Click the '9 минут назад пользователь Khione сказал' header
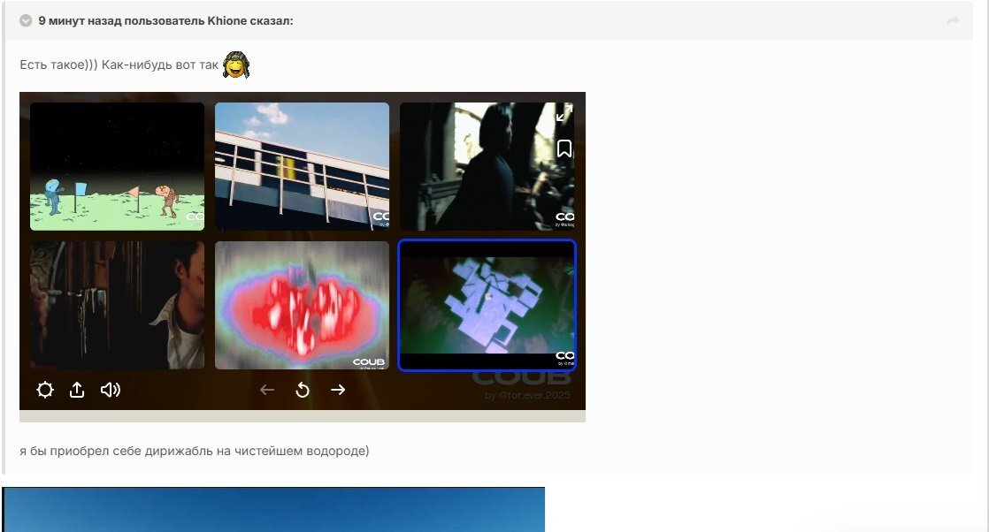Image resolution: width=989 pixels, height=532 pixels. pos(165,21)
